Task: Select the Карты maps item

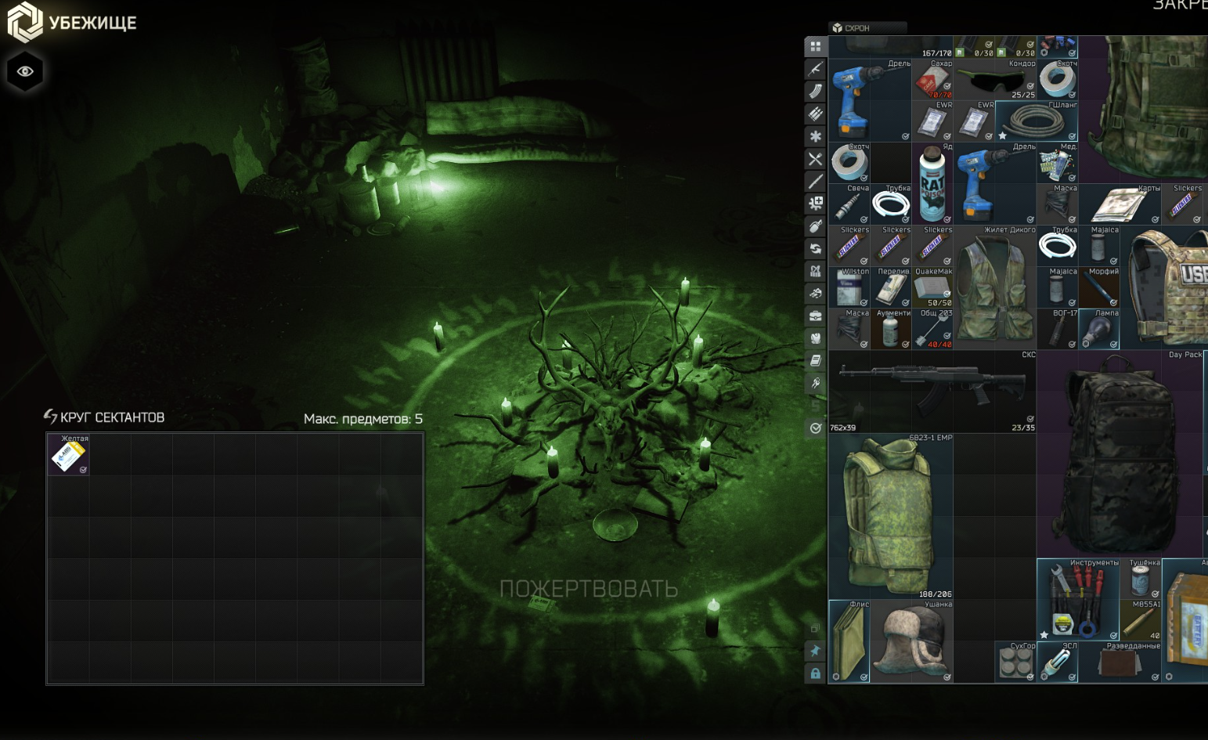Action: tap(1120, 204)
